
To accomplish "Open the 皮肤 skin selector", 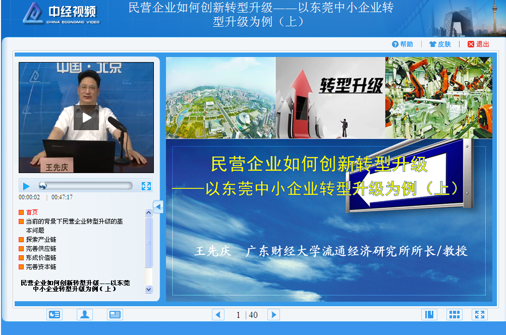I will click(x=440, y=44).
